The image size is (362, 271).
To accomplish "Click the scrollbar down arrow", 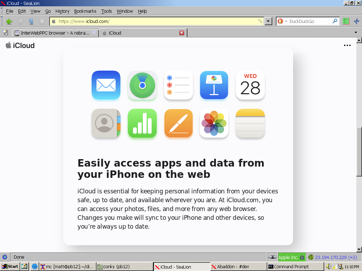I will point(359,249).
